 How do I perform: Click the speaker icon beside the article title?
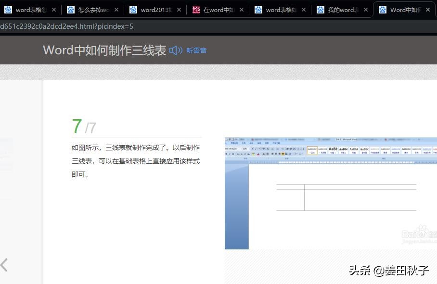point(175,50)
